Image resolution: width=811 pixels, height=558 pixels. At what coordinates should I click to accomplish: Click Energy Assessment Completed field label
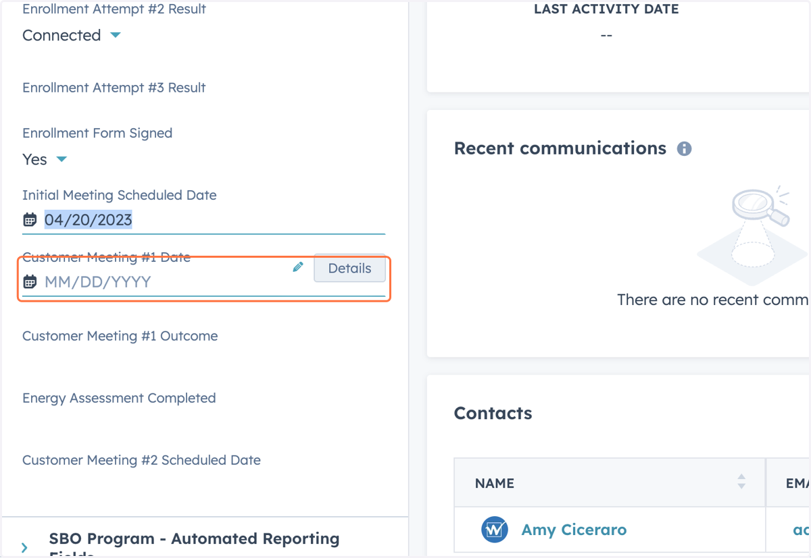point(119,398)
